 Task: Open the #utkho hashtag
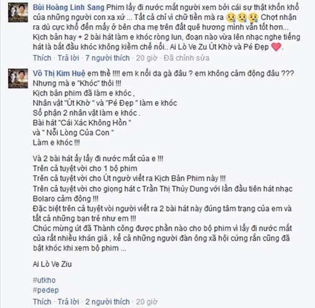point(44,280)
